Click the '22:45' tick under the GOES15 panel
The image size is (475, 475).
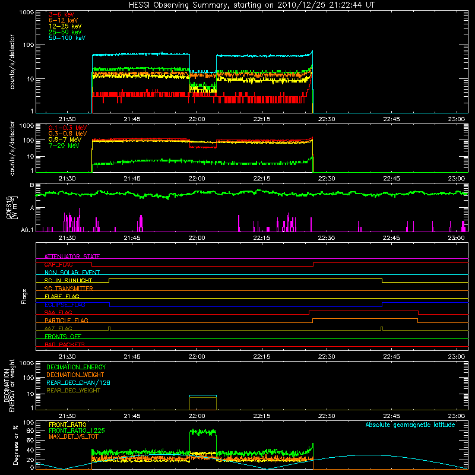391,238
